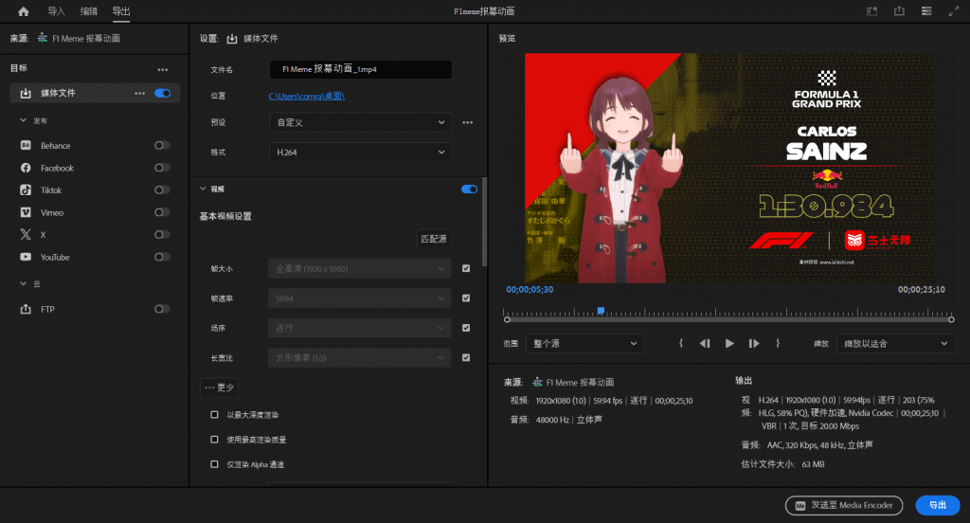Collapse the 视频 settings section
Screen dimensions: 970x523
pyautogui.click(x=203, y=189)
